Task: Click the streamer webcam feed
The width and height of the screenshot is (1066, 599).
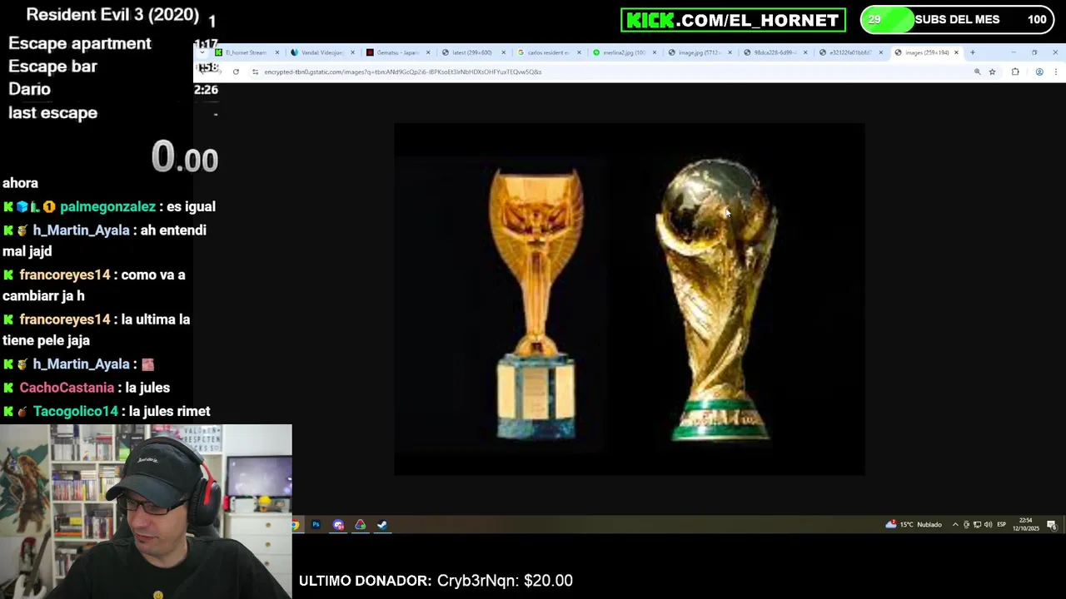Action: point(146,512)
